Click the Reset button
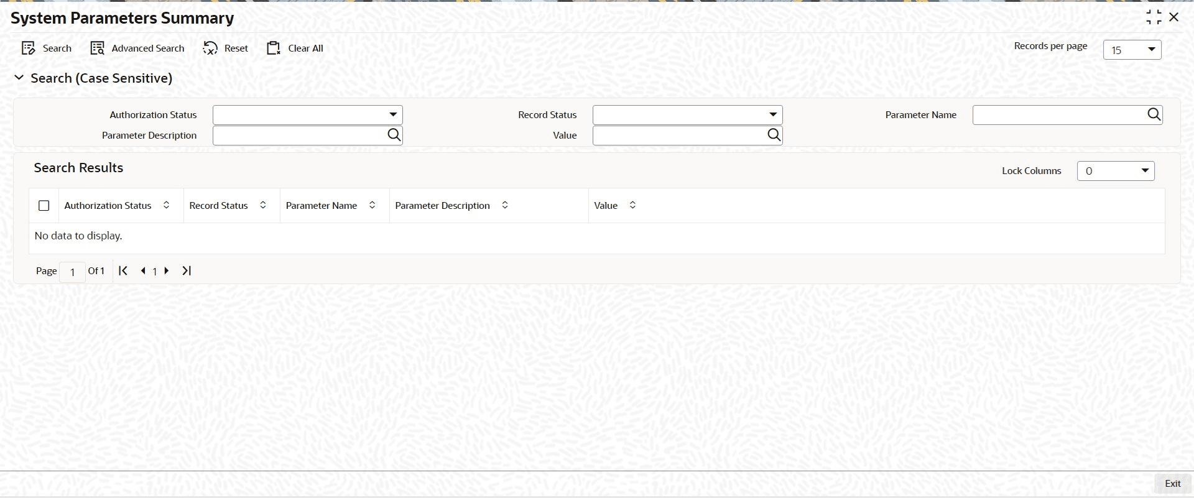The width and height of the screenshot is (1194, 498). pyautogui.click(x=225, y=48)
